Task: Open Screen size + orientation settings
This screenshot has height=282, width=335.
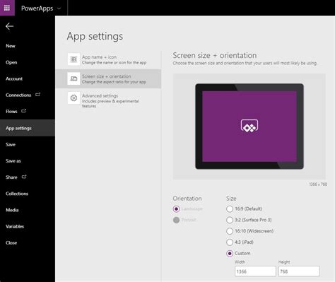Action: 108,78
